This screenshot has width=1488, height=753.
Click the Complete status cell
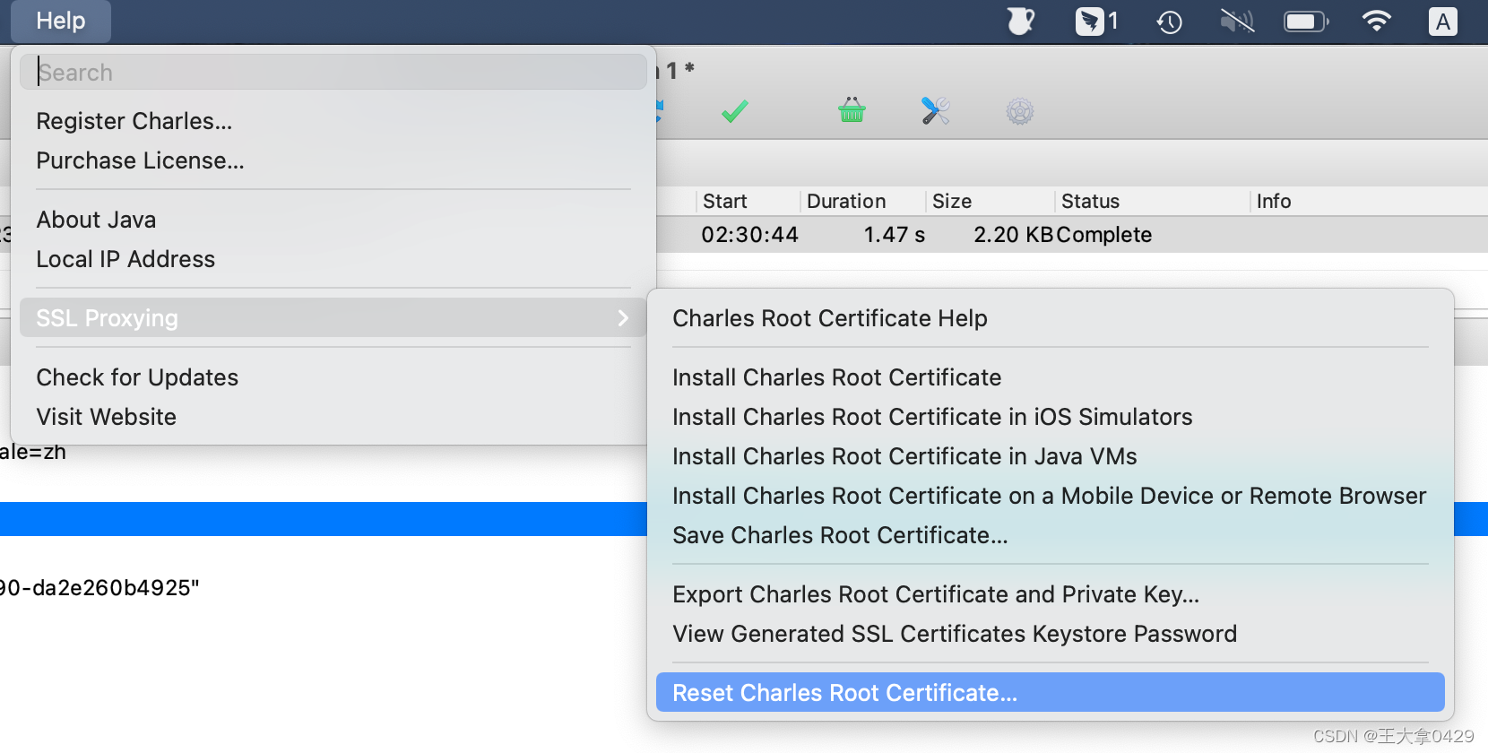tap(1104, 235)
